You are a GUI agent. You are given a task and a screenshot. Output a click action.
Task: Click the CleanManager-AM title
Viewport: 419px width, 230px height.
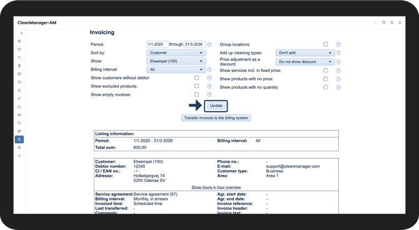37,22
